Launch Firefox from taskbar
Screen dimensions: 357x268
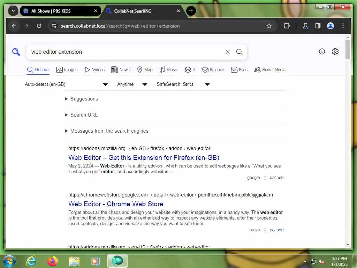(x=53, y=261)
